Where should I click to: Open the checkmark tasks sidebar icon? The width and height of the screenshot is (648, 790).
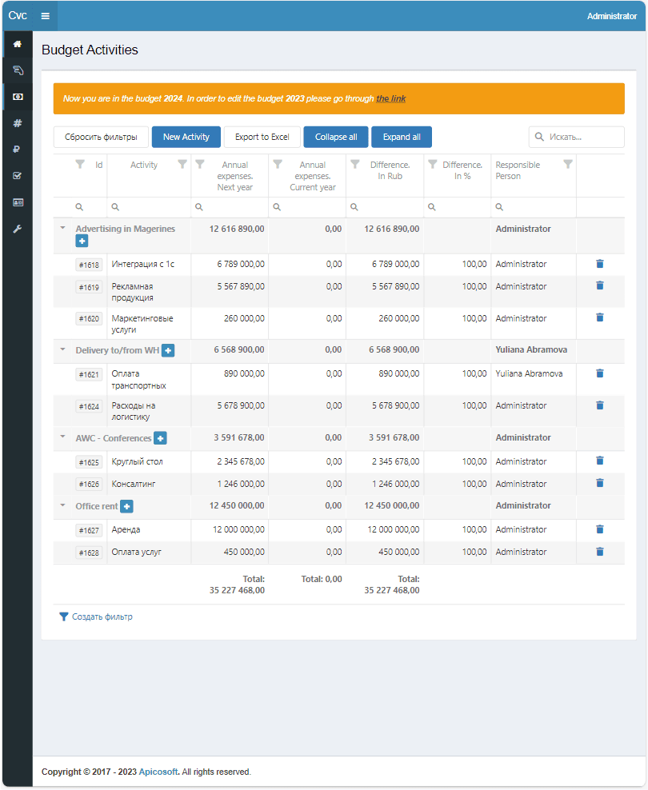tap(18, 176)
